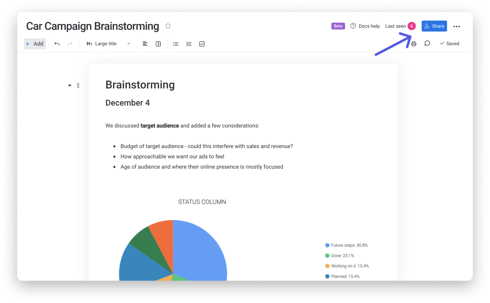This screenshot has height=303, width=490.
Task: Insert a table layout
Action: click(x=158, y=44)
